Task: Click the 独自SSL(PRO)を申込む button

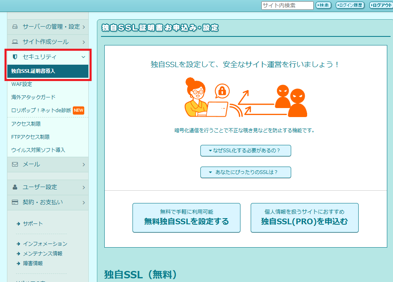Action: 304,218
